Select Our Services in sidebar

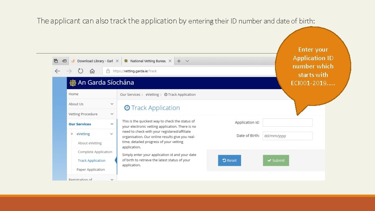80,124
